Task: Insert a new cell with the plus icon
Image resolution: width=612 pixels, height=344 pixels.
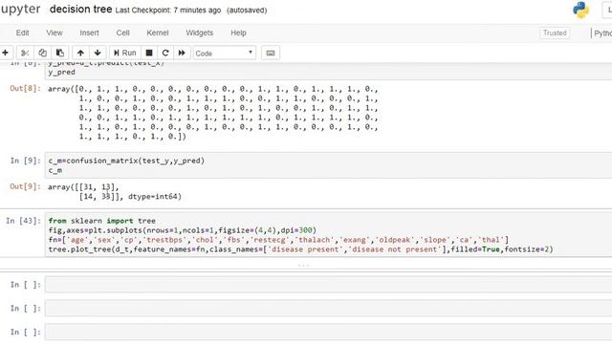Action: 6,53
